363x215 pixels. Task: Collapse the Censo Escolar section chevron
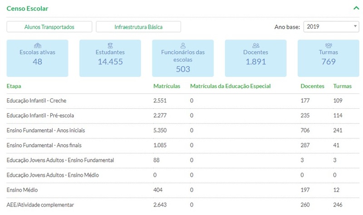click(x=355, y=8)
